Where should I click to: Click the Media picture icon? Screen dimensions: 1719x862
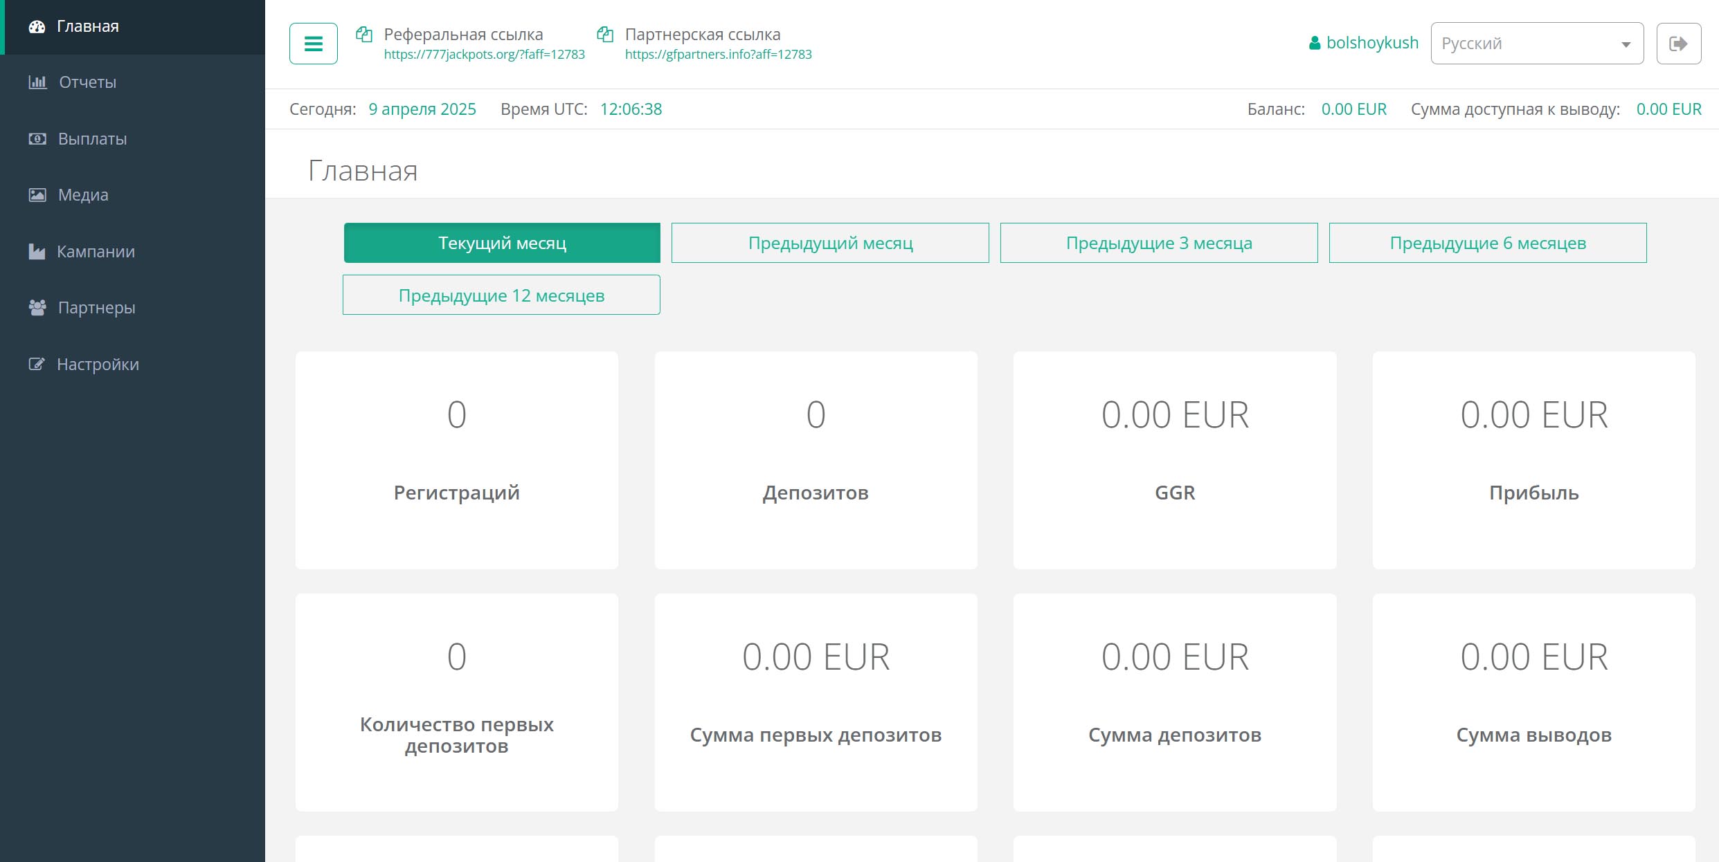37,195
